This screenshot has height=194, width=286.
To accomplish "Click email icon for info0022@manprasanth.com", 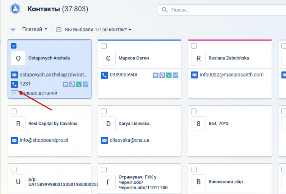I will (x=195, y=75).
